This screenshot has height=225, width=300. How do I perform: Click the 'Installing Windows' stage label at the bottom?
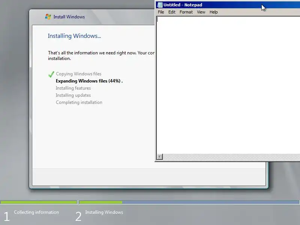104,212
